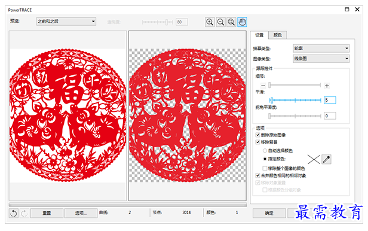Close the PowerTRACE dialog
The height and width of the screenshot is (231, 368).
pos(357,10)
